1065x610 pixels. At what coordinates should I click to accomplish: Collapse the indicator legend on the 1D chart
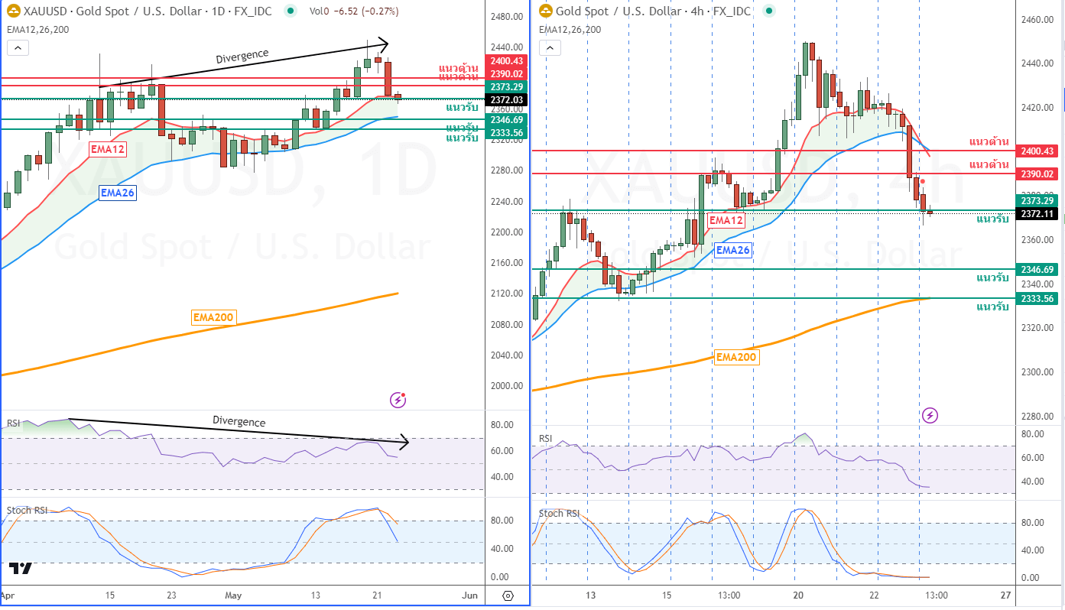click(18, 47)
